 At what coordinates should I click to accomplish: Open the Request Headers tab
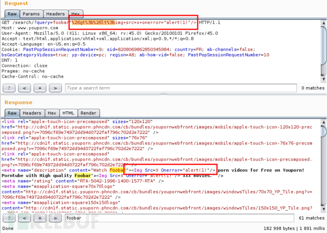coord(55,14)
